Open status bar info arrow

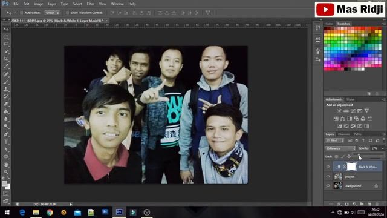(71, 205)
